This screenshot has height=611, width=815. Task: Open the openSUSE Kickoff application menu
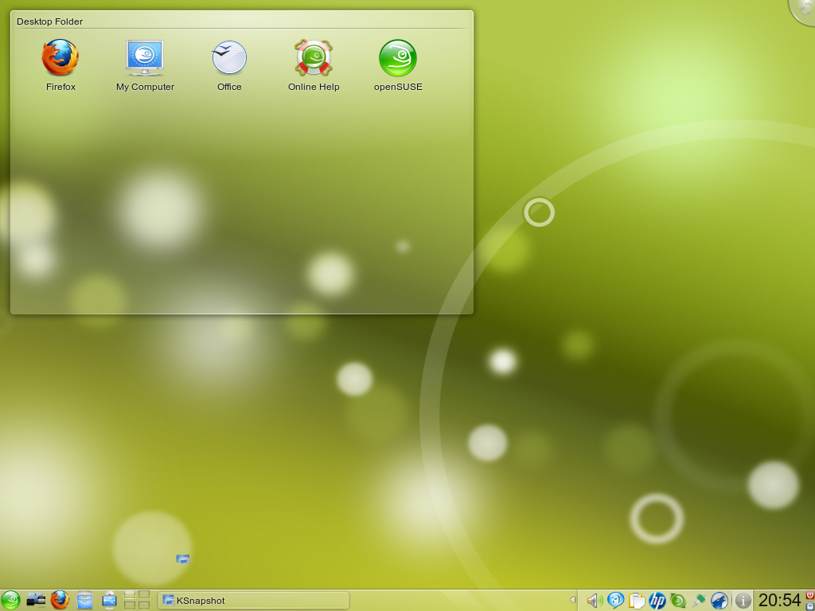coord(10,600)
